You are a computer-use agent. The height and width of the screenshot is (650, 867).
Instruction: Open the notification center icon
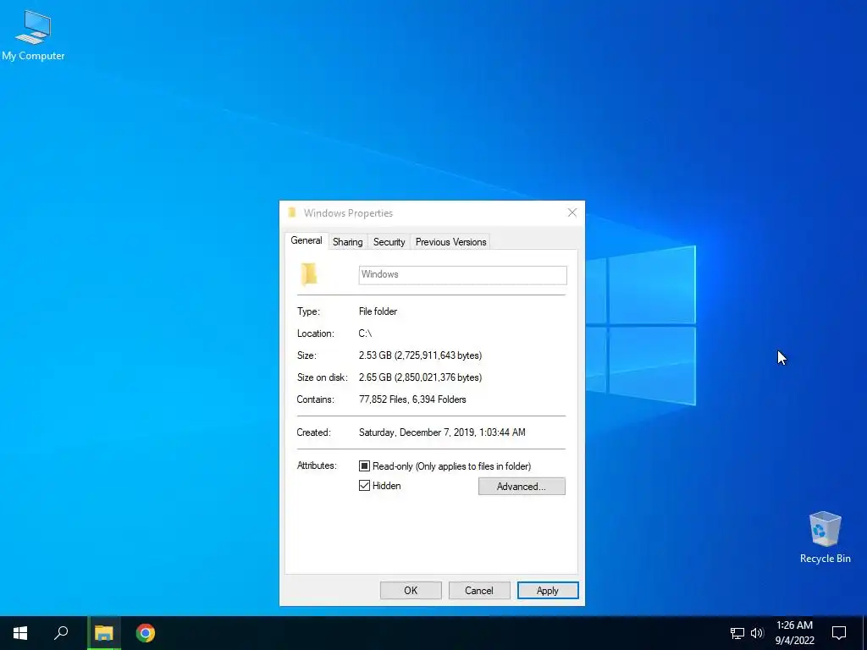click(x=839, y=633)
